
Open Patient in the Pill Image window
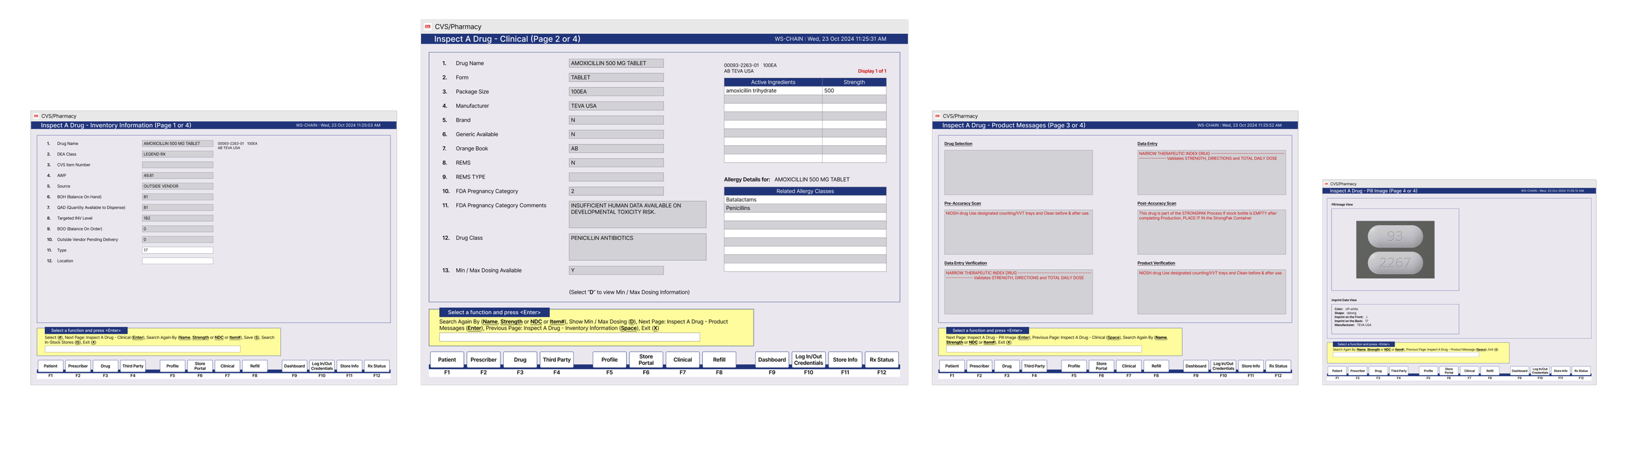1337,371
